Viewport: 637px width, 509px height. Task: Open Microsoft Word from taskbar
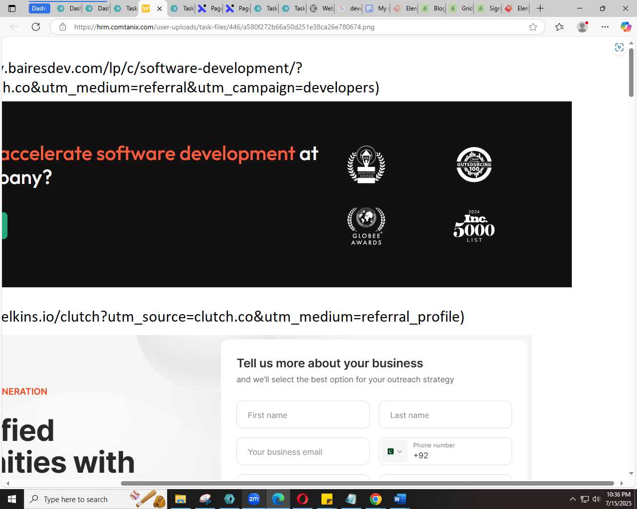pos(400,499)
